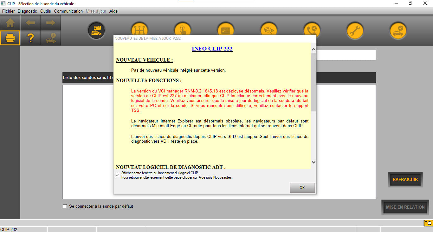This screenshot has width=433, height=232.
Task: Click the camera icon in the status bar
Action: click(428, 223)
